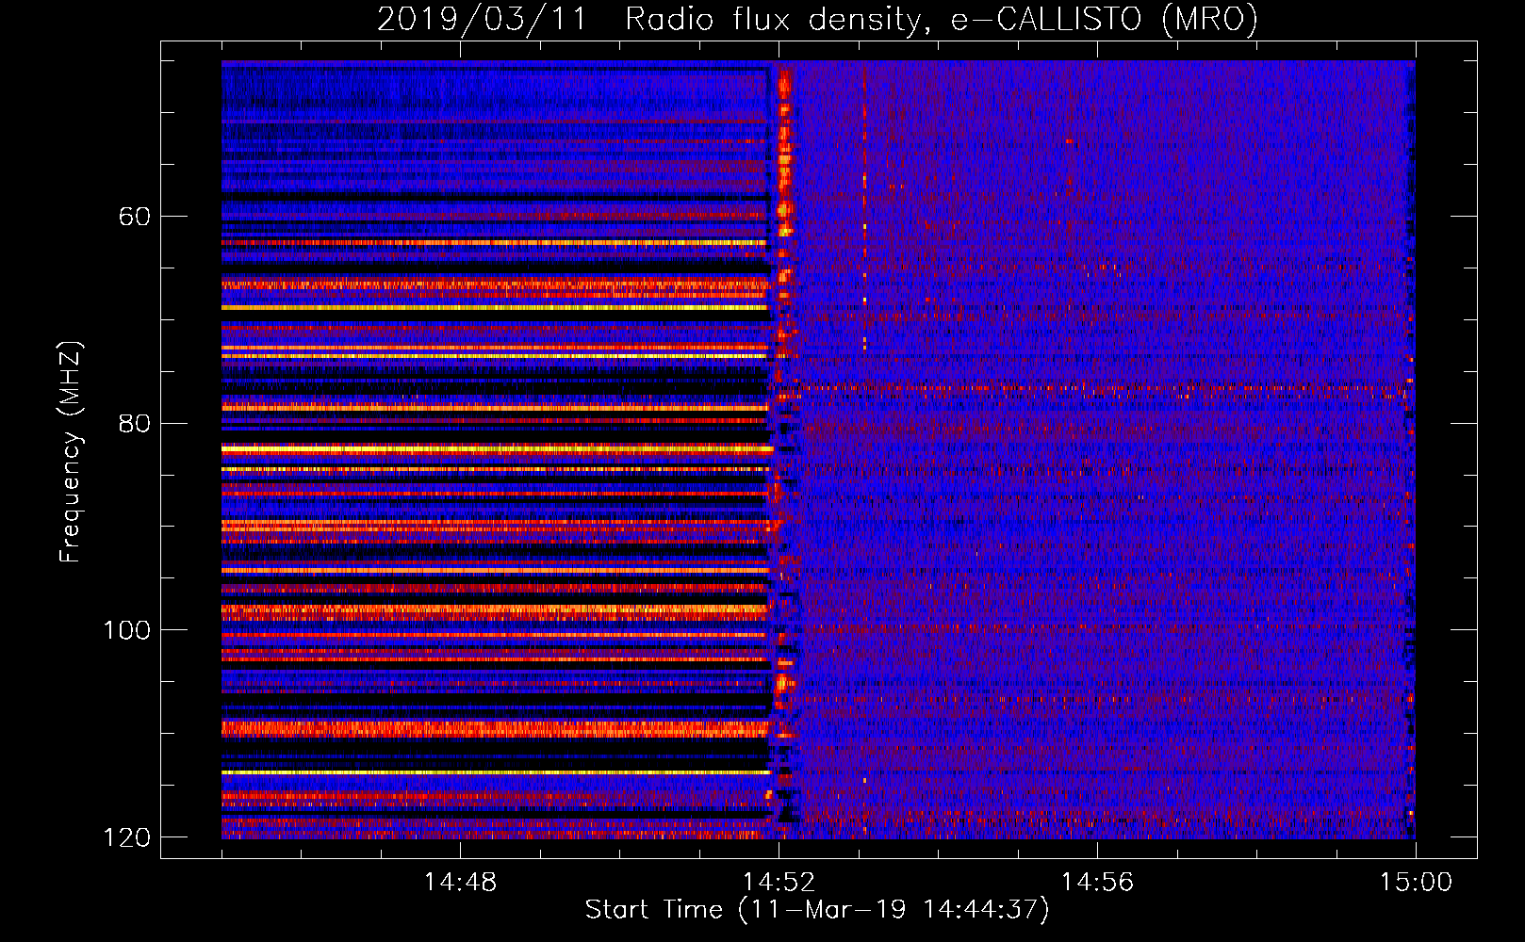Click the 100 frequency tick label
The image size is (1525, 942).
(x=127, y=630)
